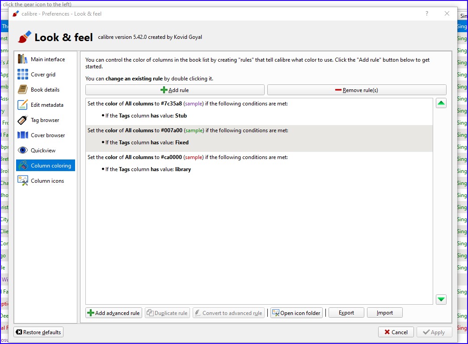This screenshot has height=344, width=468.
Task: Open the Edit metadata section
Action: 45,105
